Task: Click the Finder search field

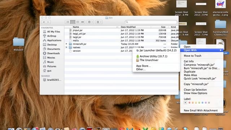Action: pyautogui.click(x=151, y=22)
